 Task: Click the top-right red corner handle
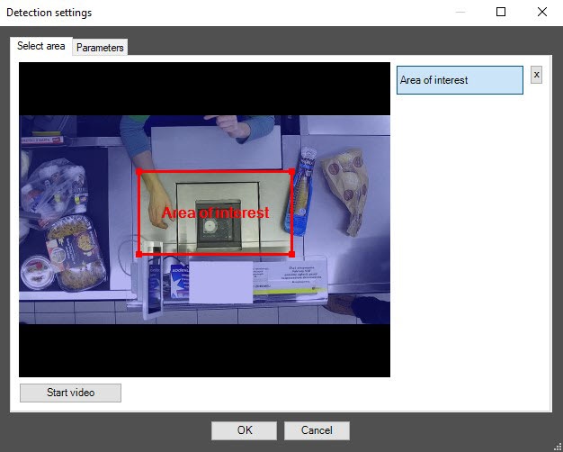click(x=292, y=172)
